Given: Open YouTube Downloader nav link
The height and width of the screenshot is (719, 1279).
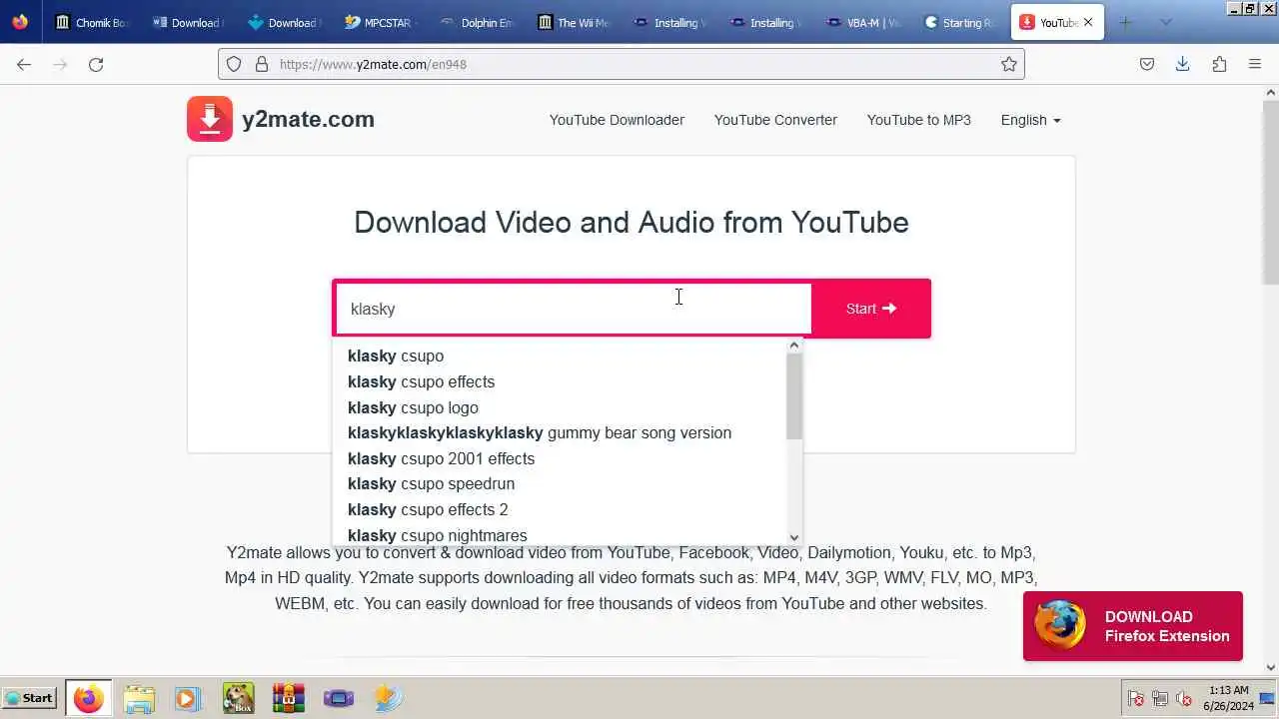Looking at the screenshot, I should (x=617, y=120).
